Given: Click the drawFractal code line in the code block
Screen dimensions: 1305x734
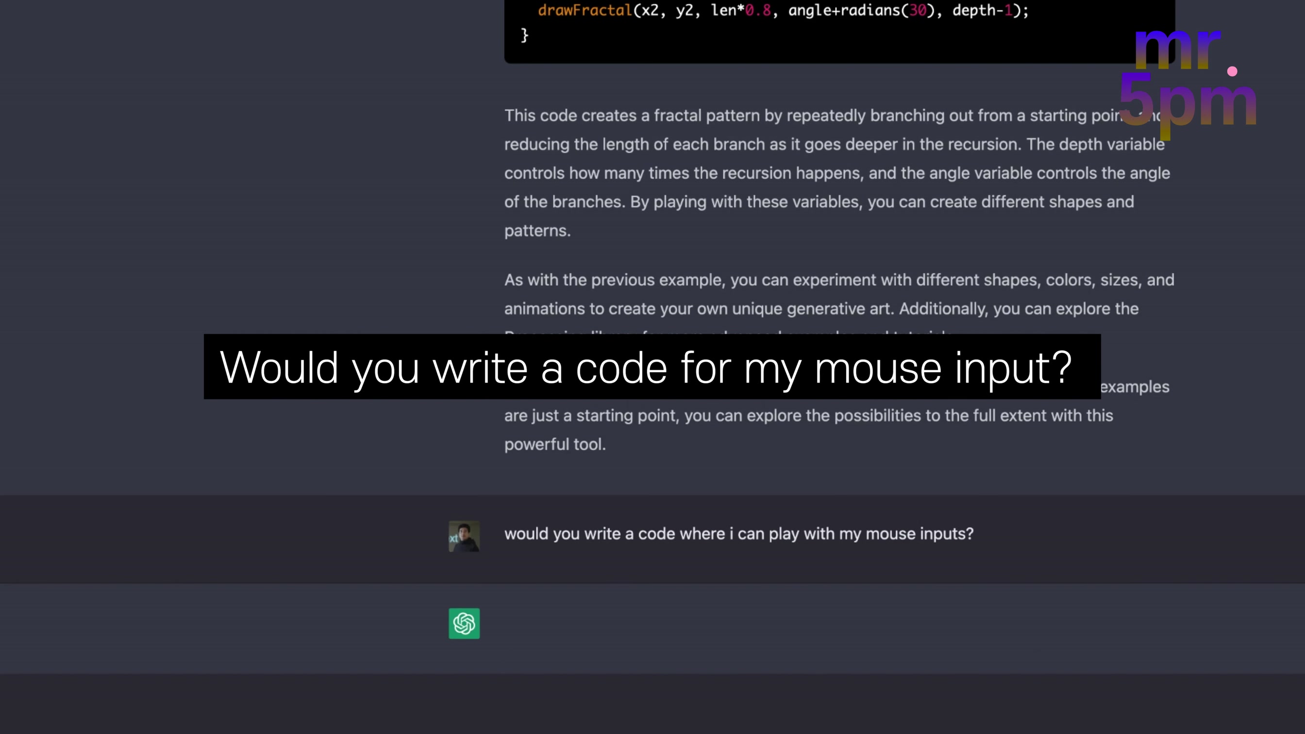Looking at the screenshot, I should coord(783,10).
